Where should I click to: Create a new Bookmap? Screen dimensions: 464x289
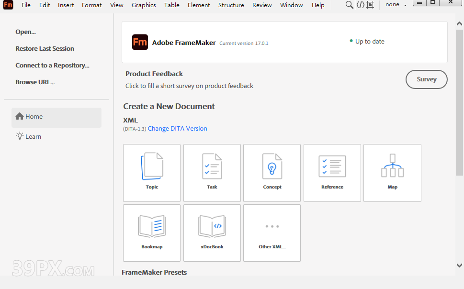152,233
